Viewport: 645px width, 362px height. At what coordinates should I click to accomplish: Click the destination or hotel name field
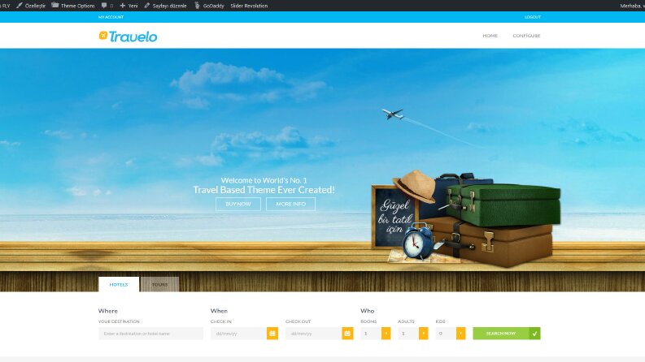(150, 334)
